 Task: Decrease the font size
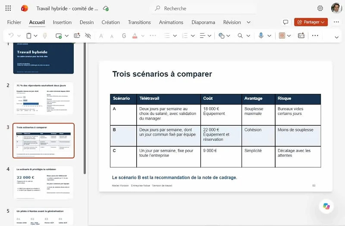(112, 36)
